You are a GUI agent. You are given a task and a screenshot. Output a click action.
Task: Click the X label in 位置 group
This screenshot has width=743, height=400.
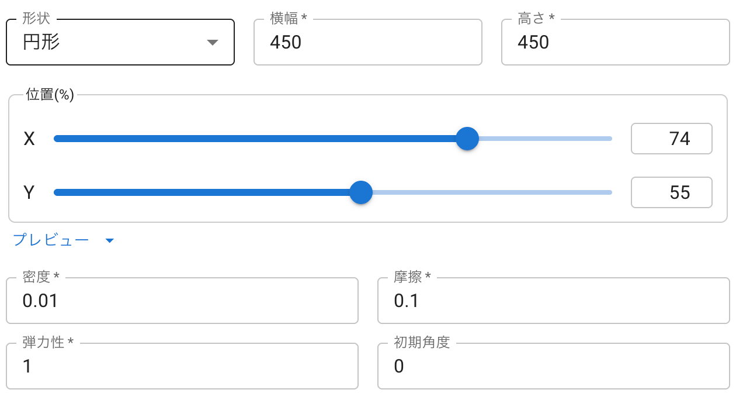29,139
